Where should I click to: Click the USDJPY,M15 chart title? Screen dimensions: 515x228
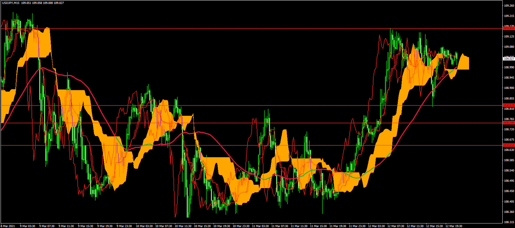[11, 2]
